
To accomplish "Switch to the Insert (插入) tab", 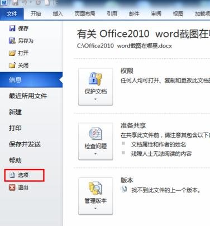I will pyautogui.click(x=58, y=13).
